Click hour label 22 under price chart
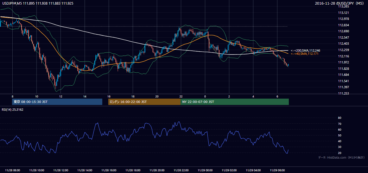This screenshot has width=368, height=173. (x=181, y=96)
